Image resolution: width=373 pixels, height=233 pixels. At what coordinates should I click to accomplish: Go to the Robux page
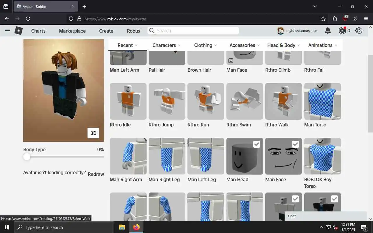133,31
